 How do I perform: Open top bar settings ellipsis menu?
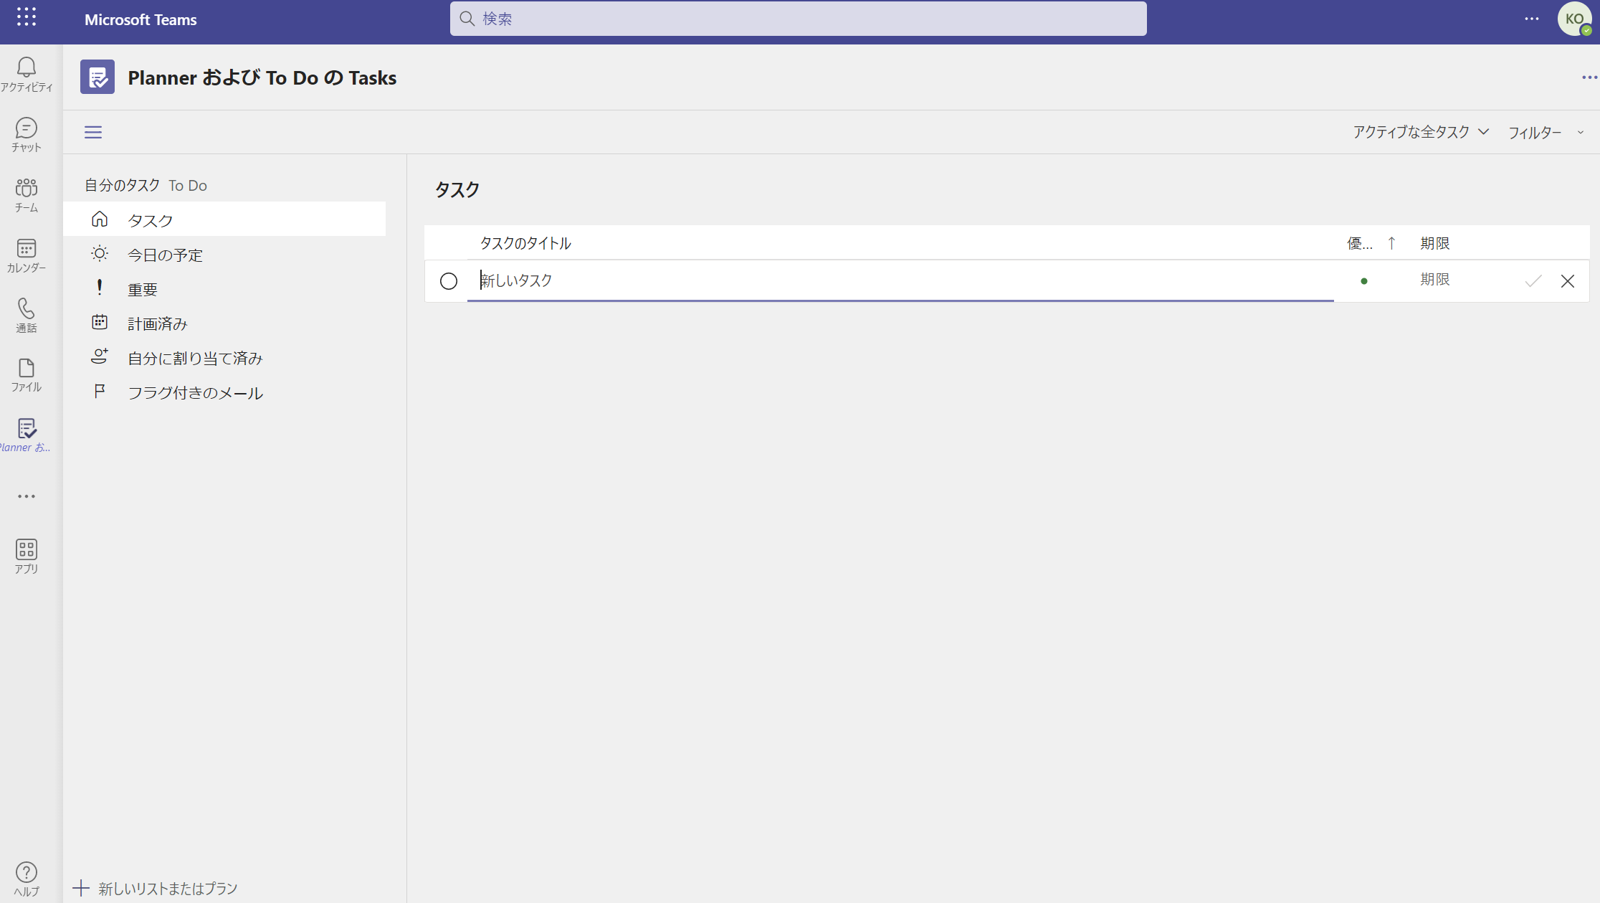(1532, 19)
